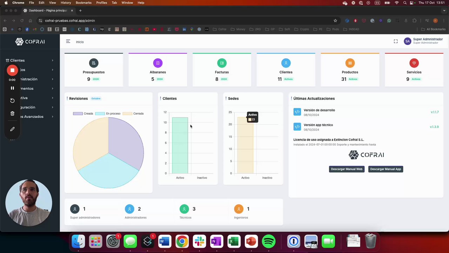Open the All Bookmarks folder
Viewport: 449px width, 253px height.
[x=433, y=29]
